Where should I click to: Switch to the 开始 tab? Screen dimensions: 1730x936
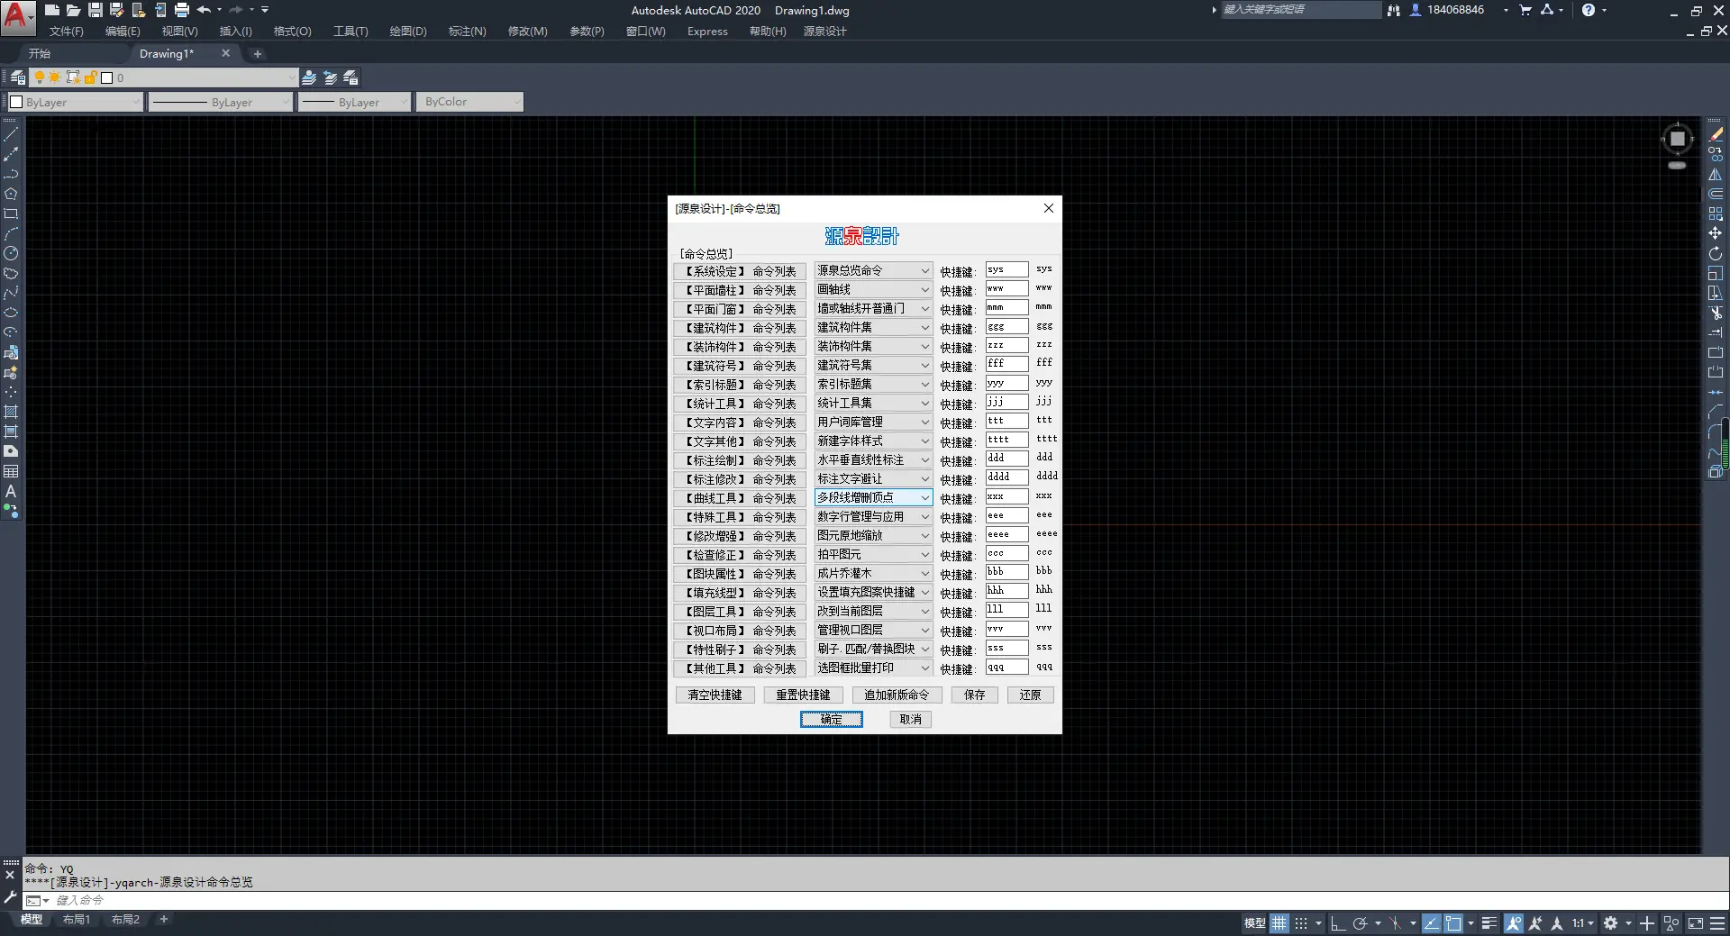pos(40,53)
